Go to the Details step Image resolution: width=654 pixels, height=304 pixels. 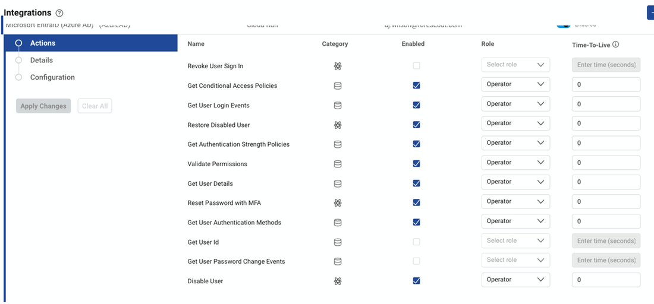point(42,60)
